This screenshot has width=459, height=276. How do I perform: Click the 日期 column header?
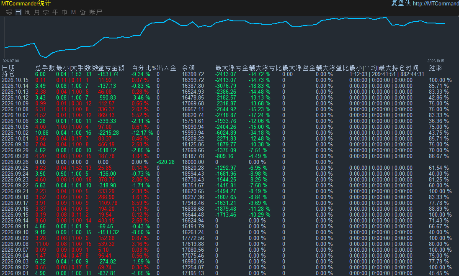point(8,68)
